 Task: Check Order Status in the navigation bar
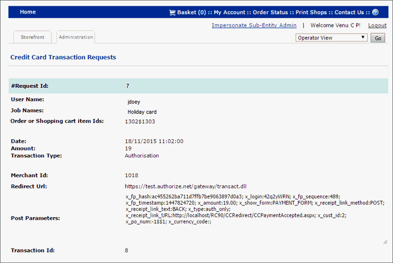pyautogui.click(x=271, y=13)
